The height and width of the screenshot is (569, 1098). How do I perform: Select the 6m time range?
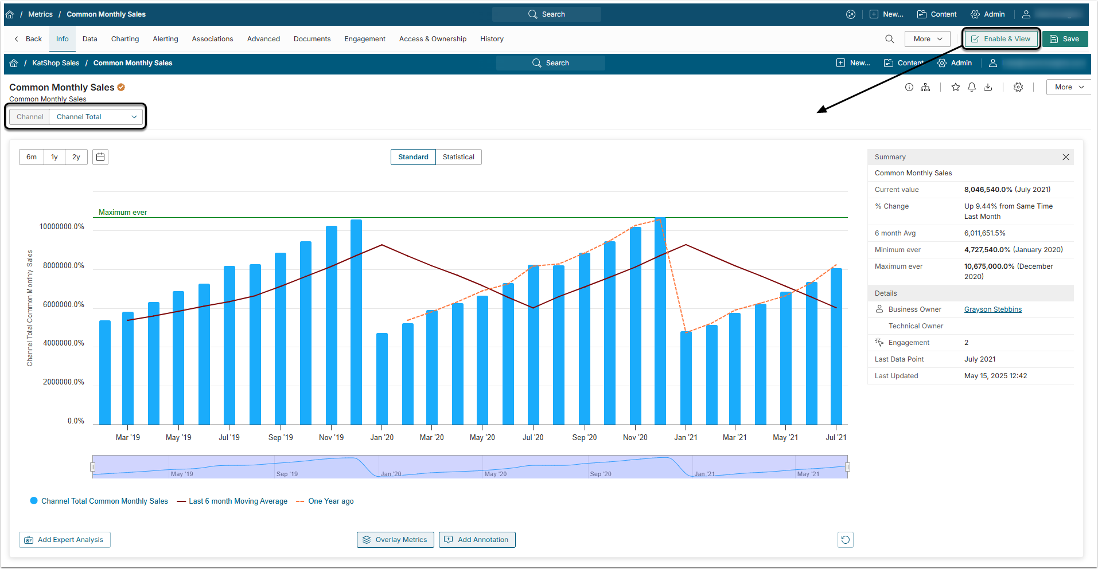tap(32, 157)
